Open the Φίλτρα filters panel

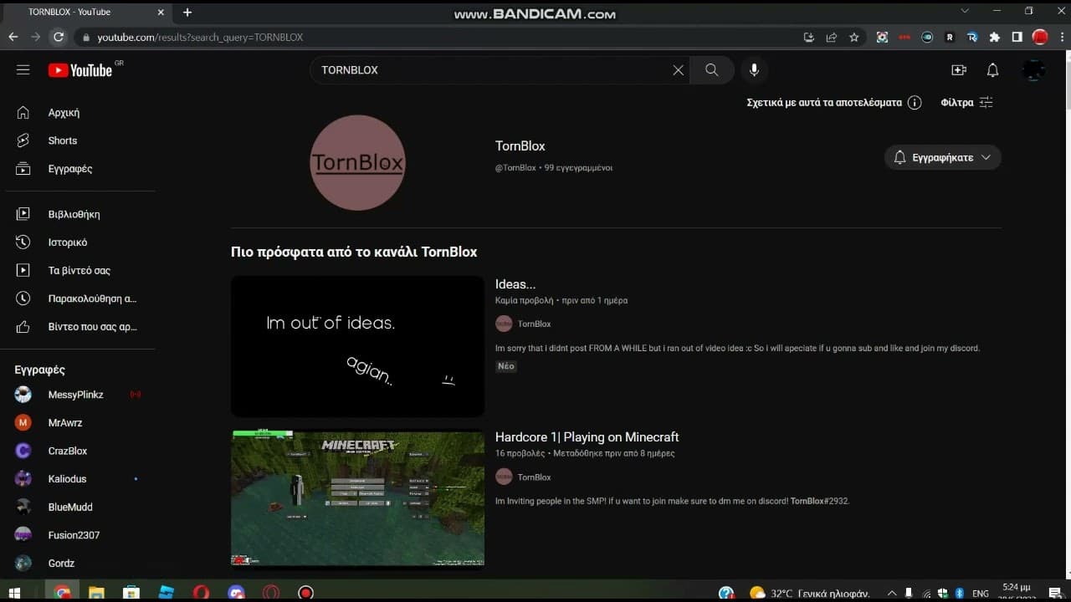tap(966, 103)
